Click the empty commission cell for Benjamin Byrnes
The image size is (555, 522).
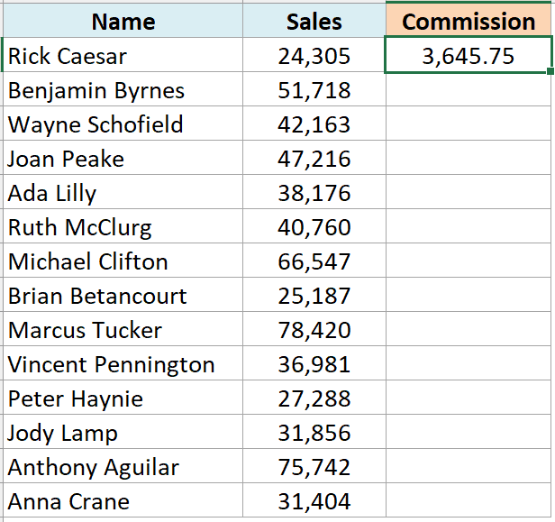click(468, 89)
